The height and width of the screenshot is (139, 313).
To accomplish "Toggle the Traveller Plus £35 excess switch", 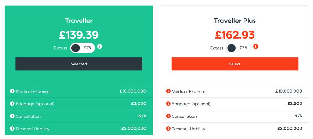I will 239,48.
